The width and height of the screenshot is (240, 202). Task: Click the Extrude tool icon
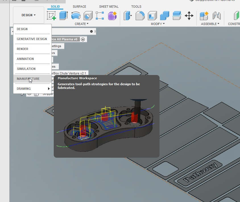[63, 15]
